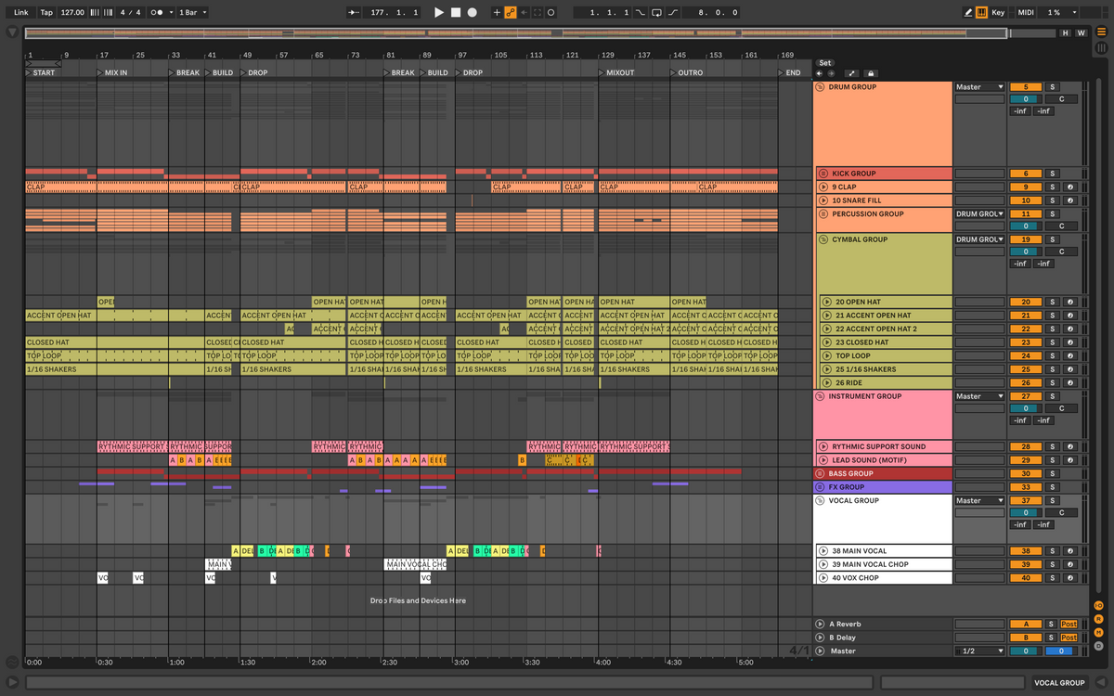Image resolution: width=1114 pixels, height=696 pixels.
Task: Open the DRUM GROUP output Master dropdown
Action: coord(979,87)
